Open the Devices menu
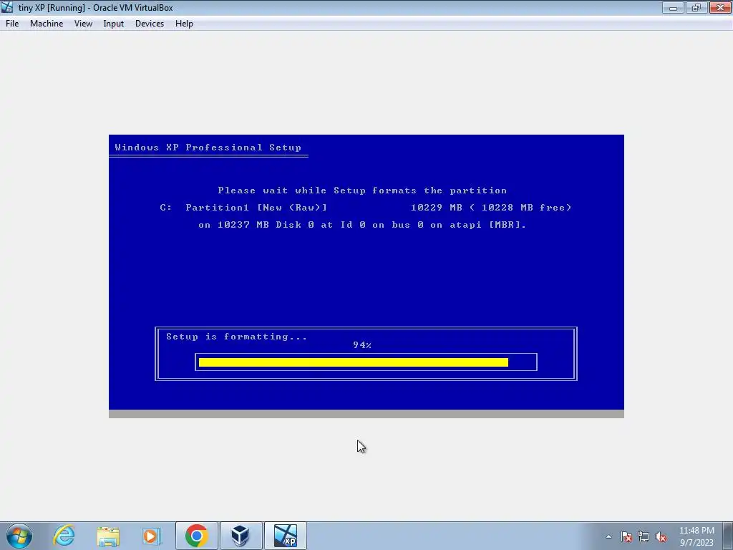 (150, 24)
